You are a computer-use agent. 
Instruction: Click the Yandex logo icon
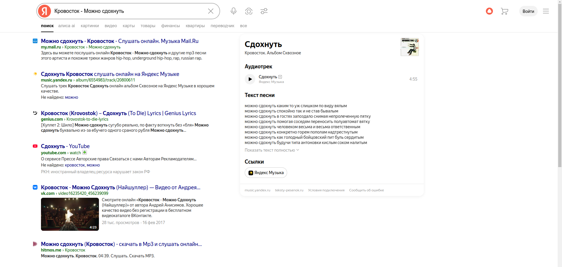coord(44,11)
